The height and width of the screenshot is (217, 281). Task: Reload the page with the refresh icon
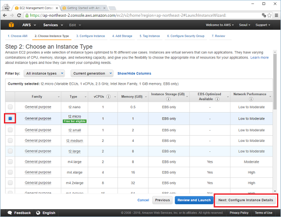click(x=19, y=15)
